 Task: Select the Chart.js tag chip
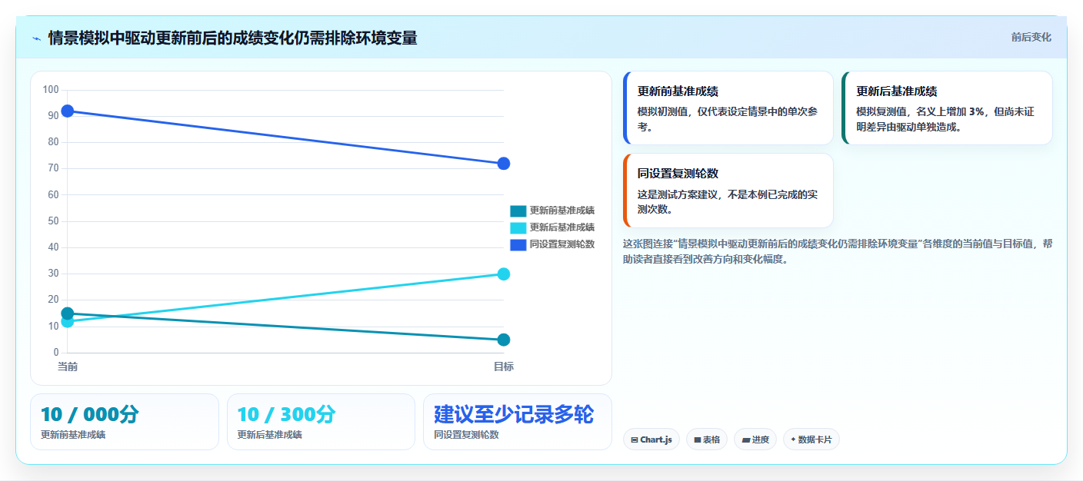pos(651,440)
